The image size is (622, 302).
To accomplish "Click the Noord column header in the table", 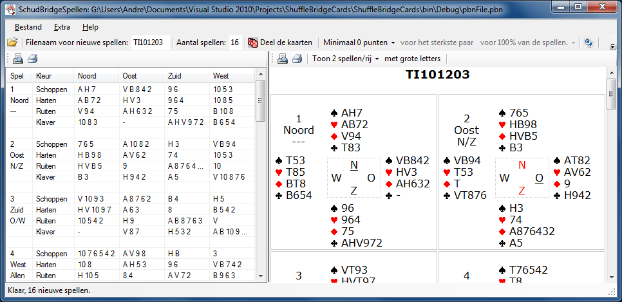I will tap(86, 76).
